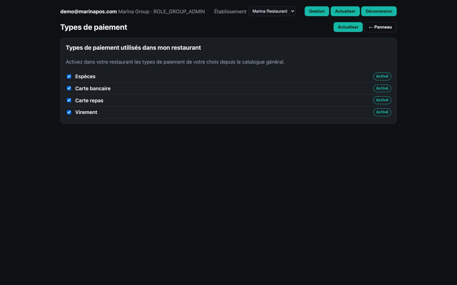Click the Virement label text
The image size is (457, 285).
[86, 112]
